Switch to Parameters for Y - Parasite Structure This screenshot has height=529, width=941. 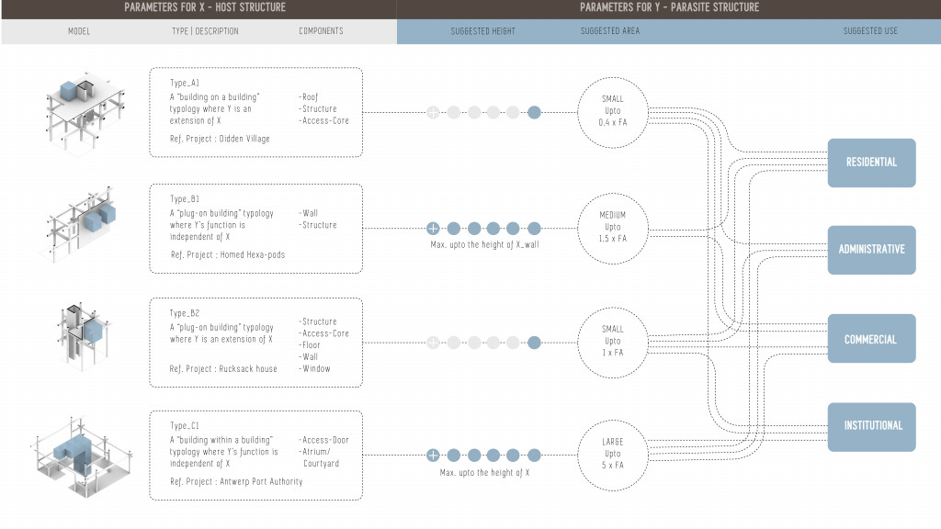(668, 8)
